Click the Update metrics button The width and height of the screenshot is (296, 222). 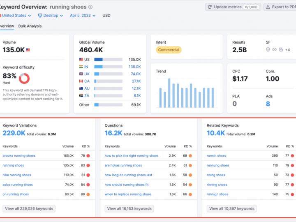[233, 7]
